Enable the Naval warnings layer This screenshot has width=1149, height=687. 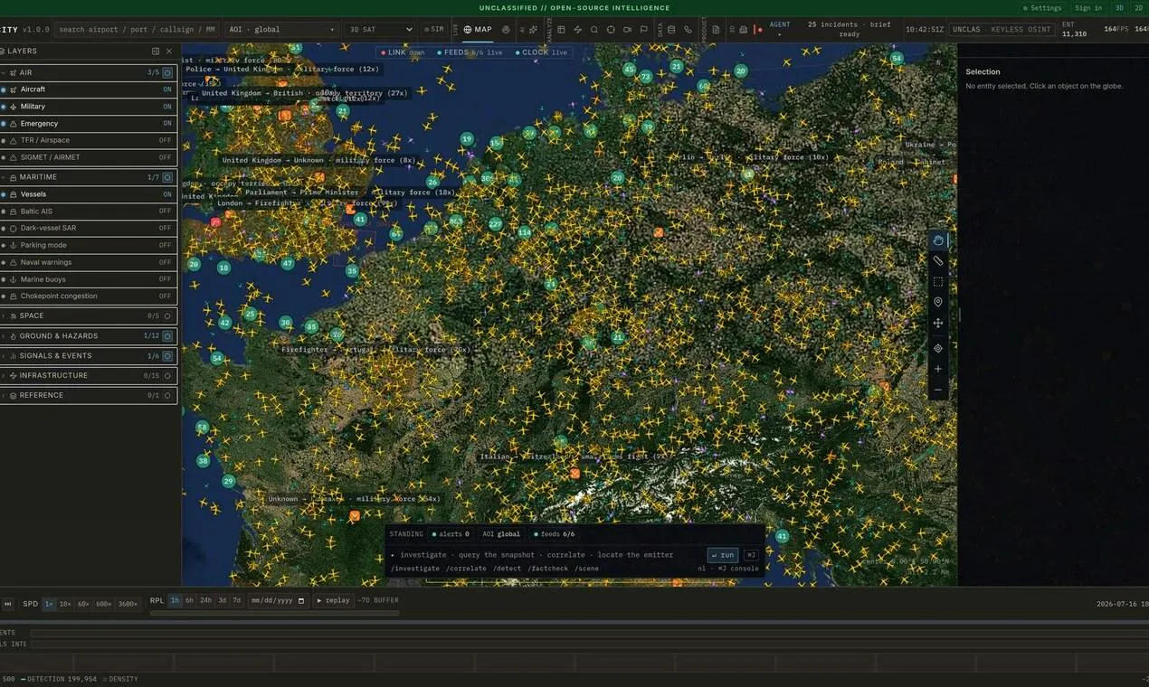click(x=88, y=262)
